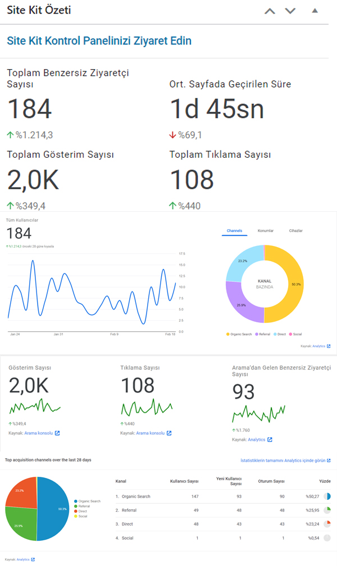
Task: Click the Direct donut legend dot
Action: 275,334
